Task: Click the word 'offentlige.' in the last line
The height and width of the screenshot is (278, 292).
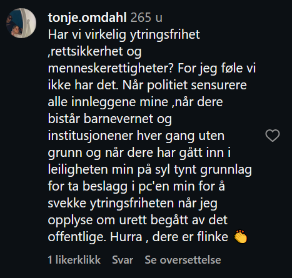Action: coord(76,237)
